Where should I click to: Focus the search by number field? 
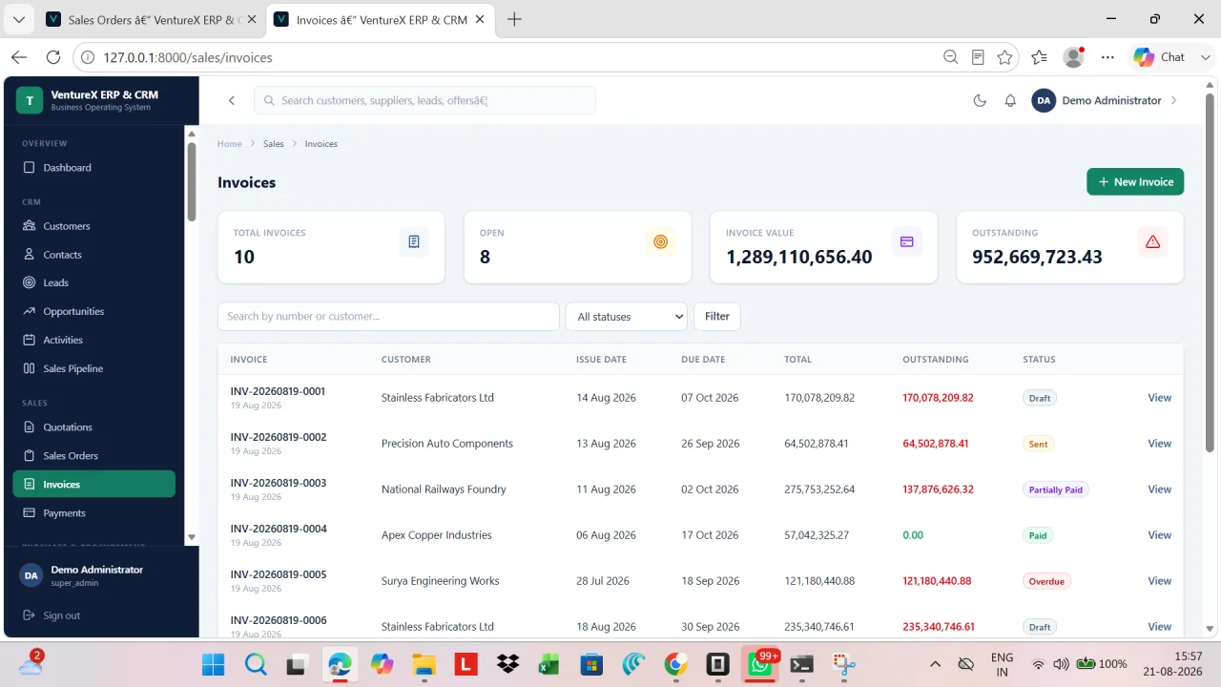pyautogui.click(x=388, y=317)
